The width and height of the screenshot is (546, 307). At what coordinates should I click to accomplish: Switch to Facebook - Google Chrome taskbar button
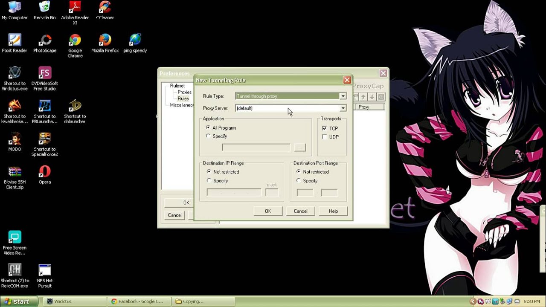[139, 301]
